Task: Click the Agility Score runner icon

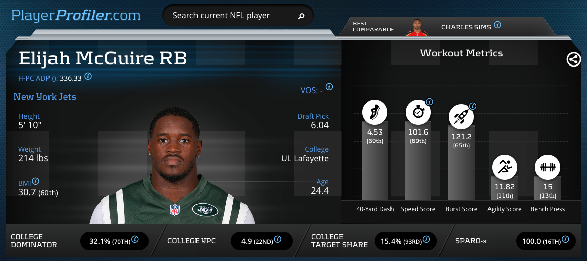Action: 504,167
